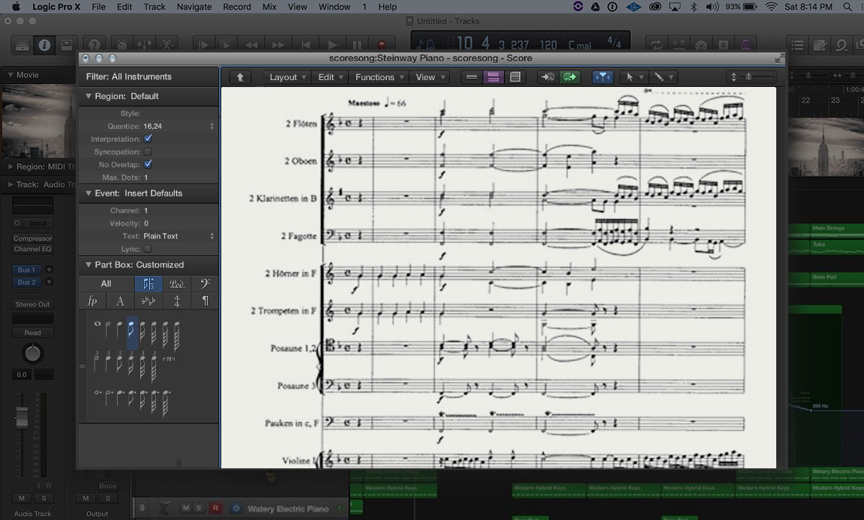Collapse the Event: Insert Defaults section
The height and width of the screenshot is (520, 864).
(x=88, y=193)
